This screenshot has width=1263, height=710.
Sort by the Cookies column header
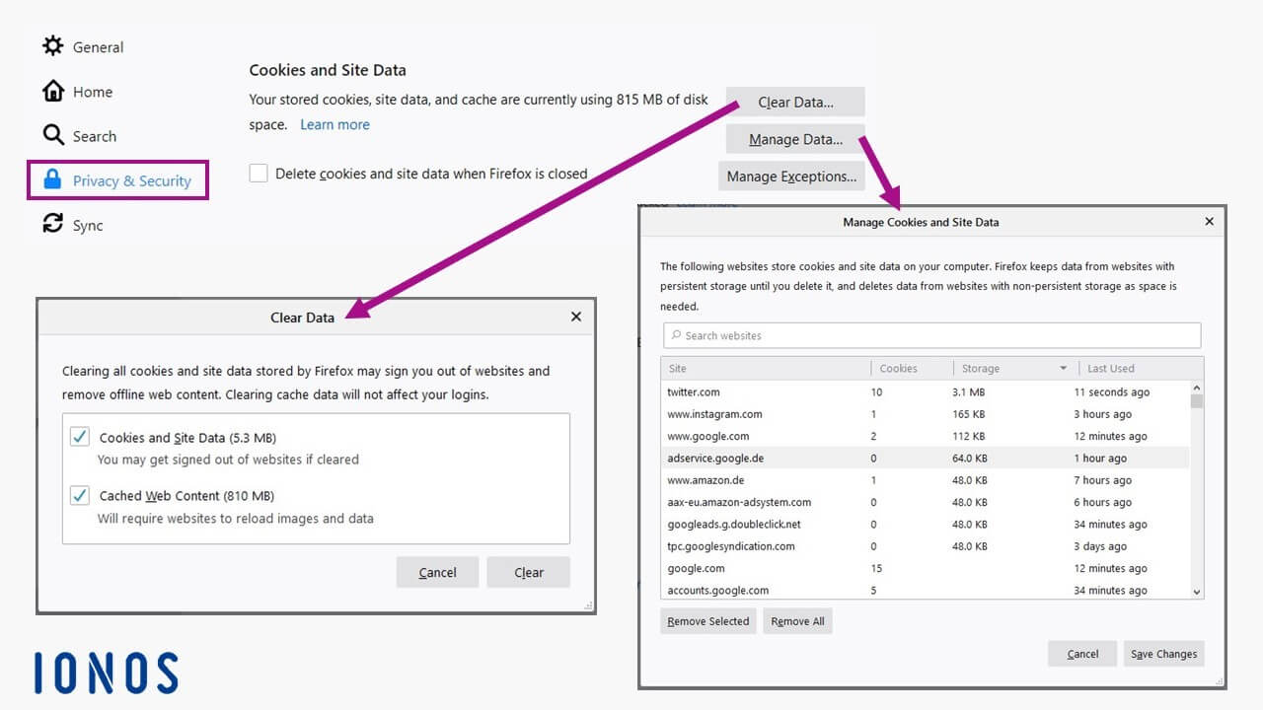click(912, 368)
